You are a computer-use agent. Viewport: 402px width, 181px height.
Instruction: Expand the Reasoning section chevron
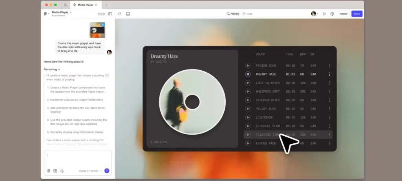click(59, 69)
